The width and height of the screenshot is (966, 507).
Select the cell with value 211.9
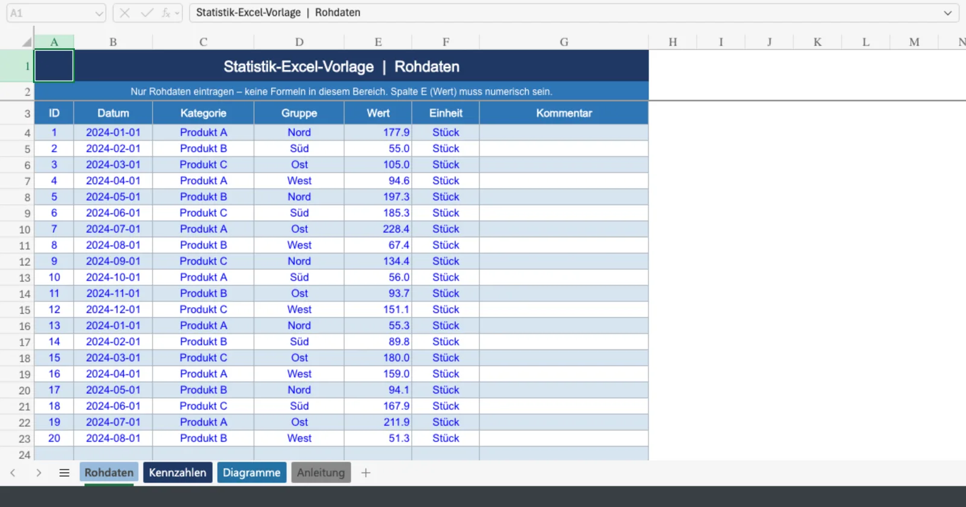pos(378,422)
